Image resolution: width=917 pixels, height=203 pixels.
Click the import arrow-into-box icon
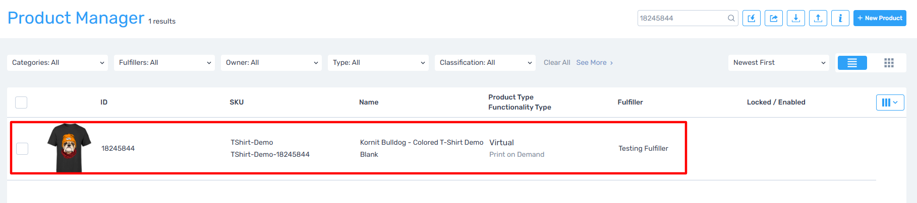coord(751,18)
